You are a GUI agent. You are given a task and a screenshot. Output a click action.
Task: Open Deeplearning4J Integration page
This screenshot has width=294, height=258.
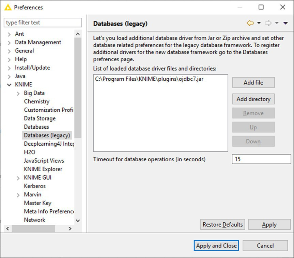[49, 144]
